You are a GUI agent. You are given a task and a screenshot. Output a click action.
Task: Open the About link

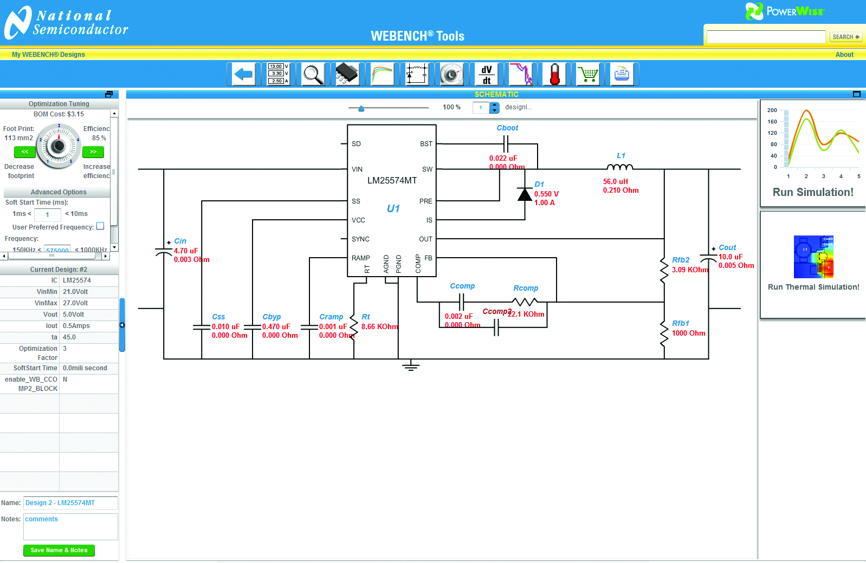(x=844, y=55)
